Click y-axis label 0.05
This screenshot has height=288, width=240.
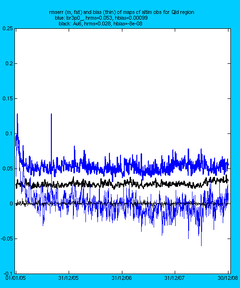8,168
